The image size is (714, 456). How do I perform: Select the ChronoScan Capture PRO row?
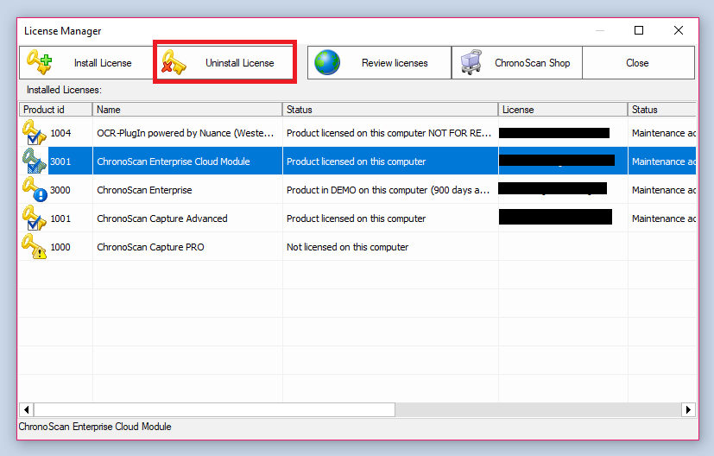coord(357,247)
